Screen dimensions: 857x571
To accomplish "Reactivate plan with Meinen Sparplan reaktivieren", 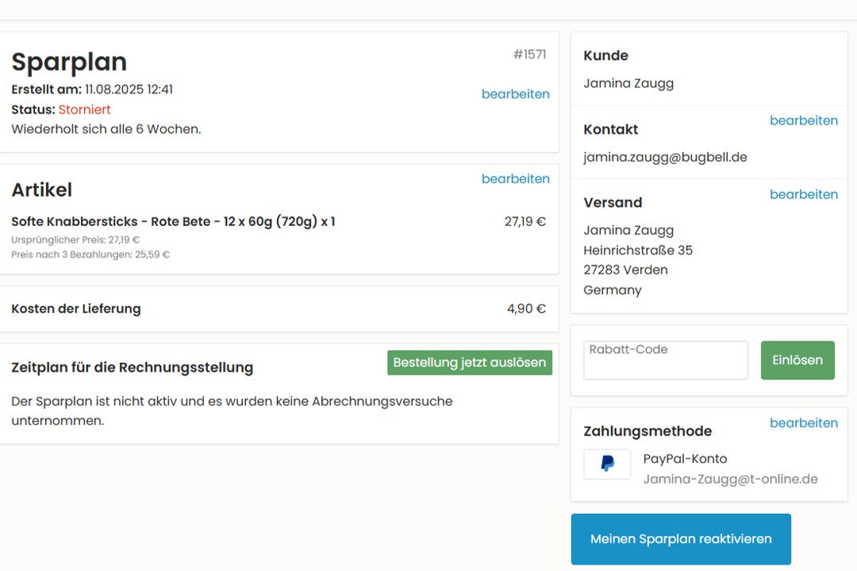I will coord(681,539).
